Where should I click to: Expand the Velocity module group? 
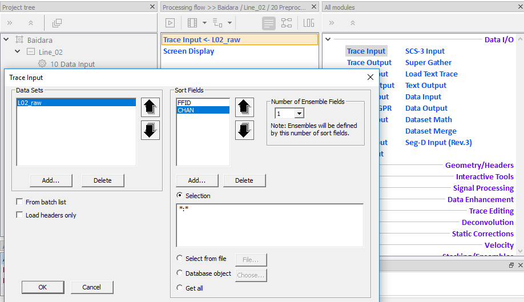coord(499,245)
